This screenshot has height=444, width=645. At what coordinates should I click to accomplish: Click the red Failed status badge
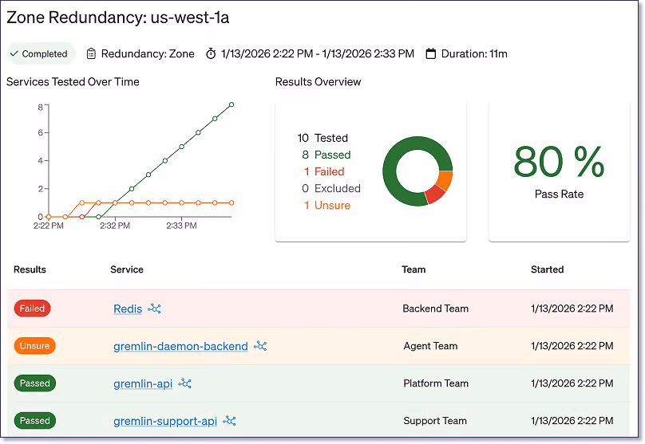[33, 308]
